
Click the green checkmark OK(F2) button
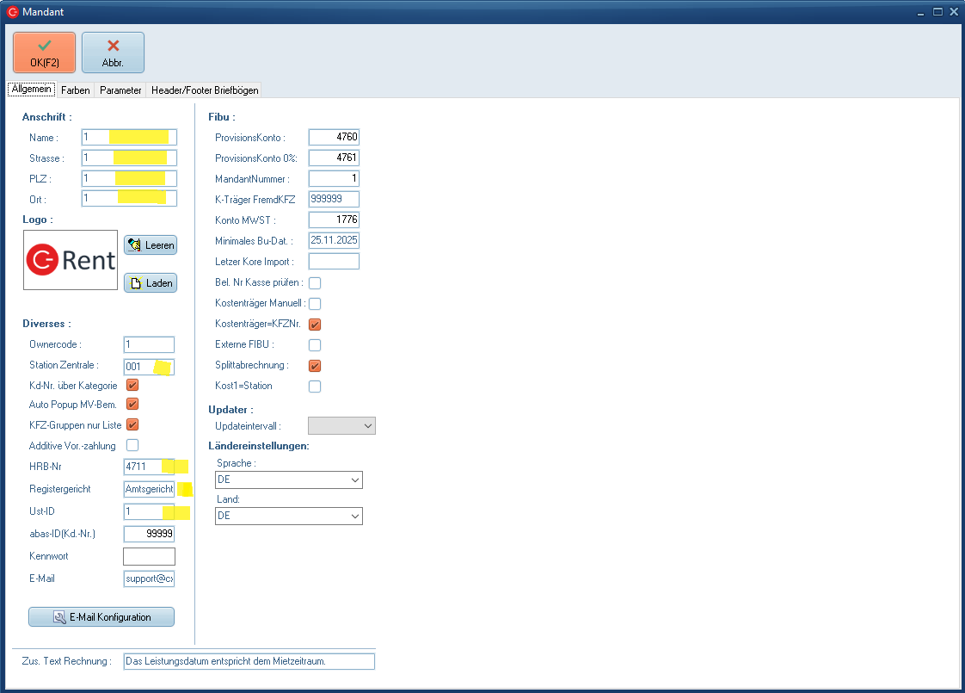(x=44, y=53)
